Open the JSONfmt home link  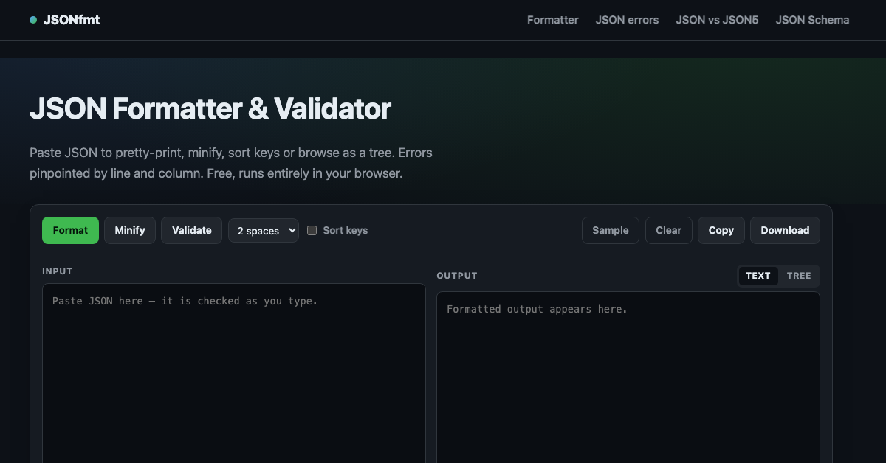[65, 20]
